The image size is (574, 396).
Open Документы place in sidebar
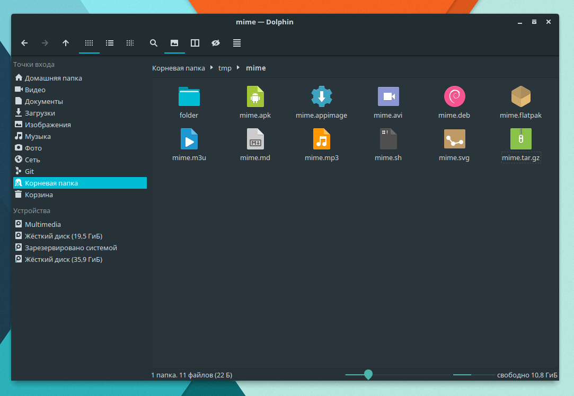[80, 101]
